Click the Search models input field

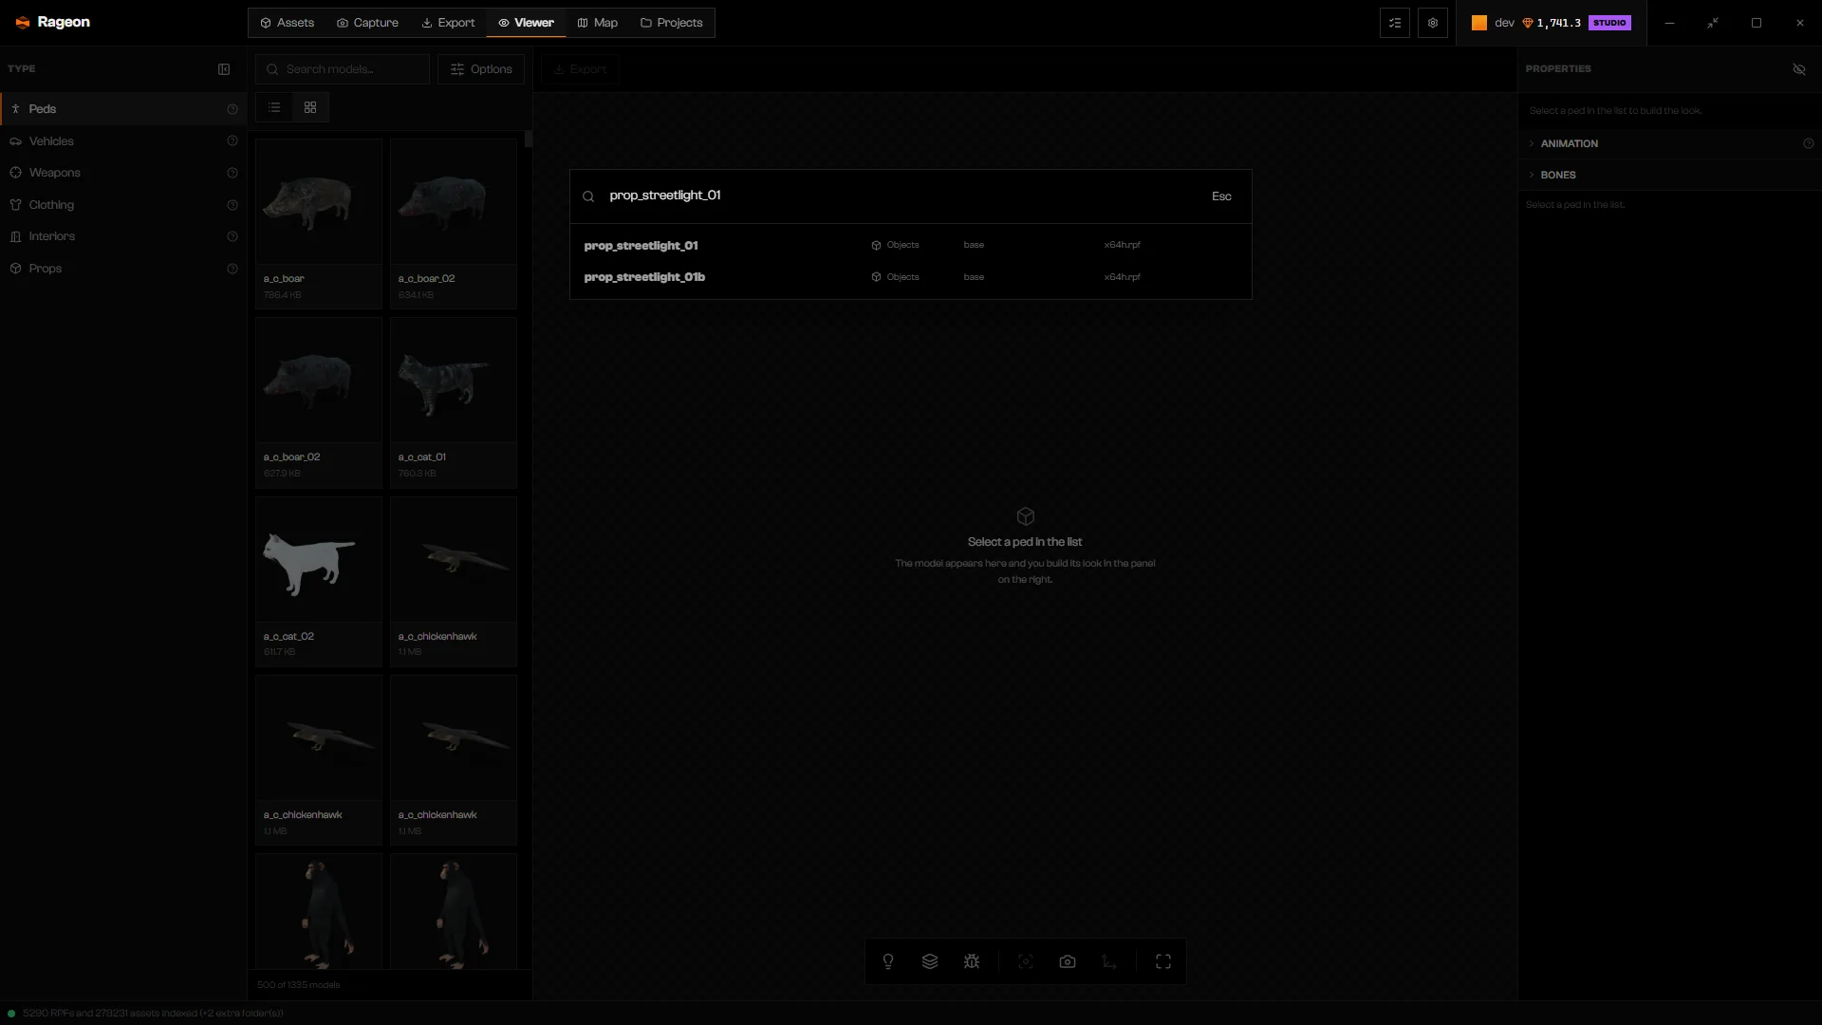(x=343, y=69)
